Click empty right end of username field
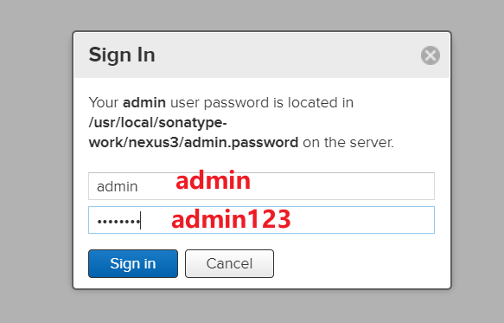Screen dimensions: 504x323 [354, 186]
